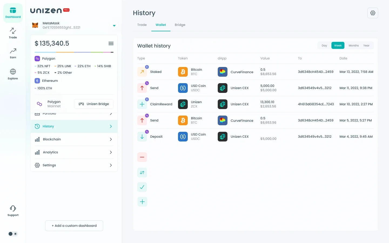Image resolution: width=389 pixels, height=243 pixels.
Task: Switch to the Trade history tab
Action: 142,25
